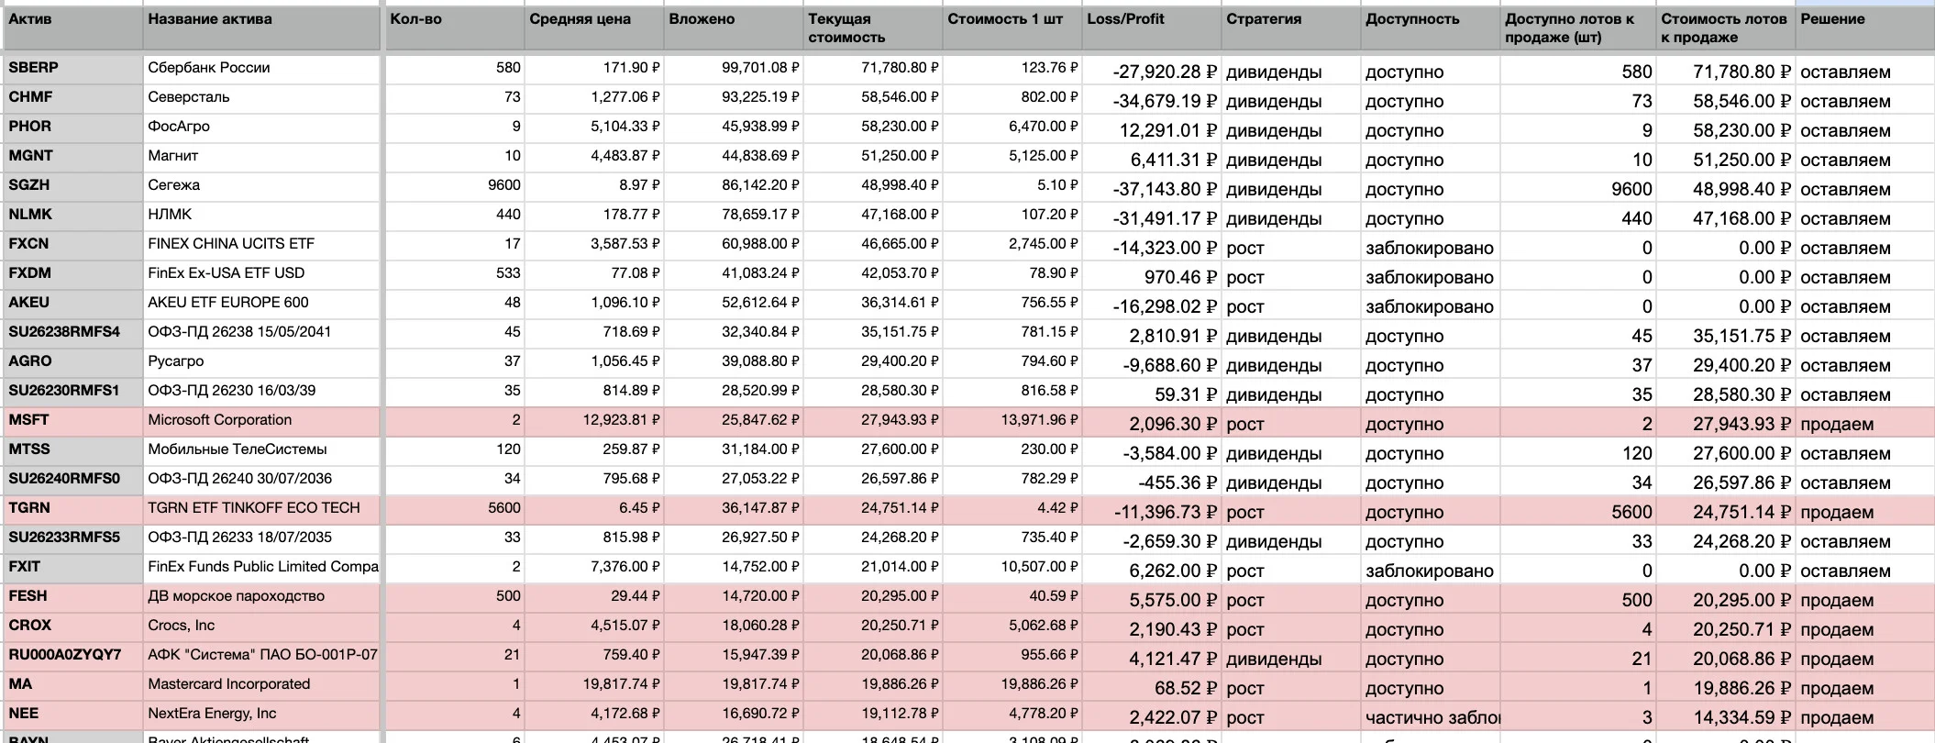Click the "Средняя цена" header cell
Image resolution: width=1935 pixels, height=743 pixels.
pyautogui.click(x=593, y=28)
